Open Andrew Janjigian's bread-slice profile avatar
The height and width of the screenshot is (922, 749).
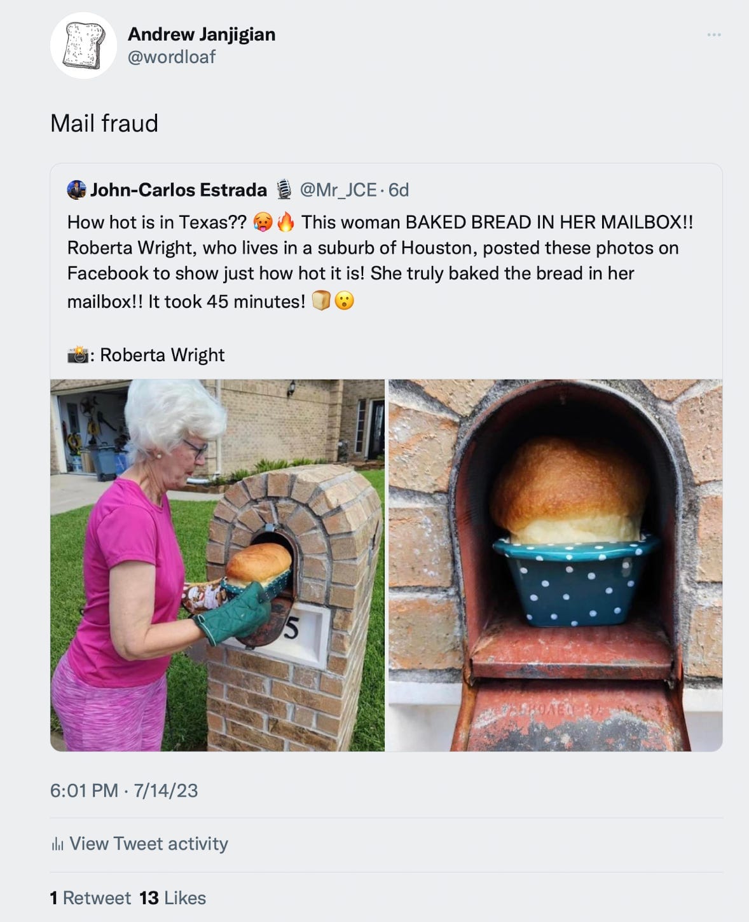tap(83, 45)
